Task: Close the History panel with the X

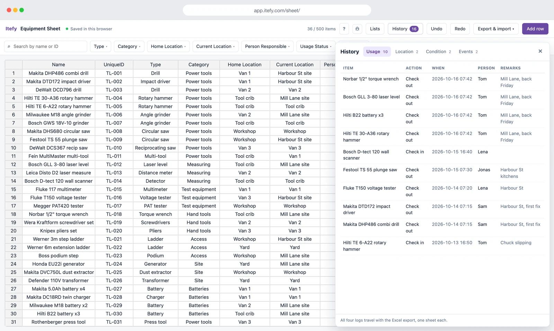Action: (x=540, y=51)
